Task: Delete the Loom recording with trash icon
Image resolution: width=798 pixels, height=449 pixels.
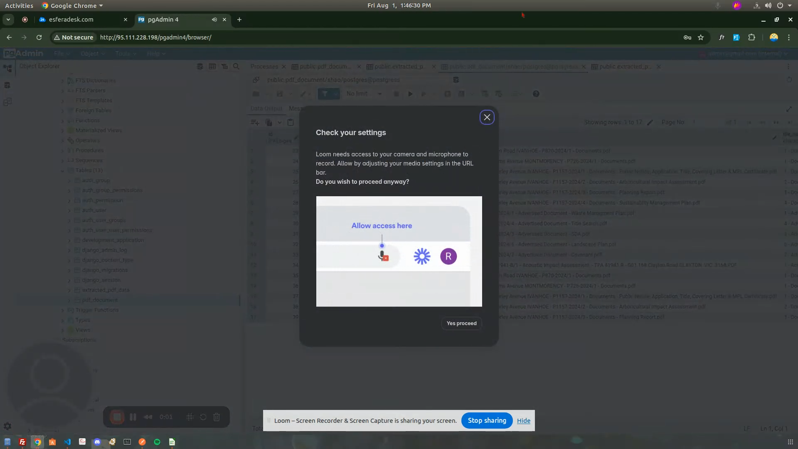Action: pyautogui.click(x=217, y=417)
